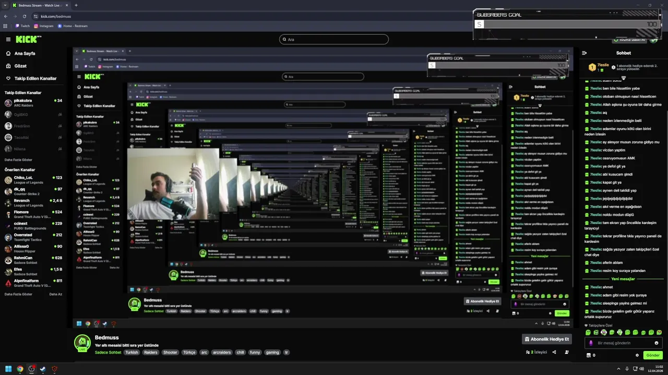The height and width of the screenshot is (375, 668).
Task: Open Alpnfinalform channel in sidebar
Action: pyautogui.click(x=33, y=283)
